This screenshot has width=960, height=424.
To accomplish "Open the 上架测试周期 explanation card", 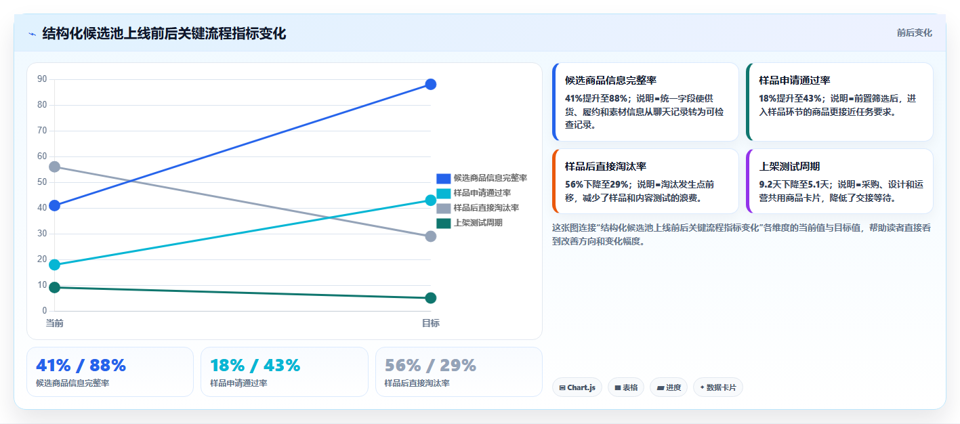I will pos(839,181).
